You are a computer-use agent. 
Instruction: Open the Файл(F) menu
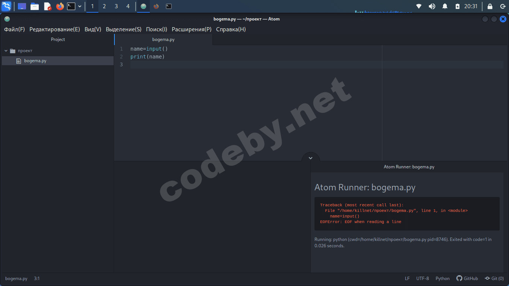pyautogui.click(x=15, y=29)
